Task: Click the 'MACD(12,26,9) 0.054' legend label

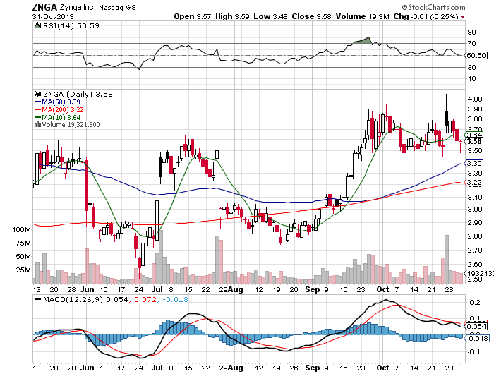Action: pos(85,299)
